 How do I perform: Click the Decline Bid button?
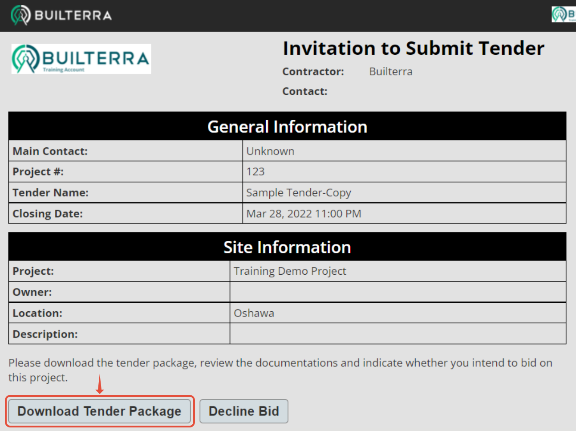244,411
